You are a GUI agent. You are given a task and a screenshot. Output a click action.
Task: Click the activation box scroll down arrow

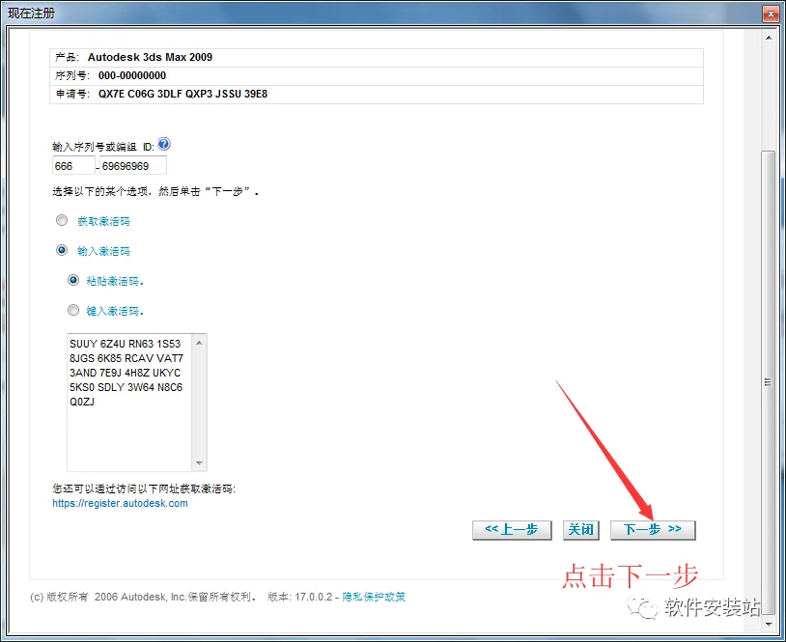199,462
